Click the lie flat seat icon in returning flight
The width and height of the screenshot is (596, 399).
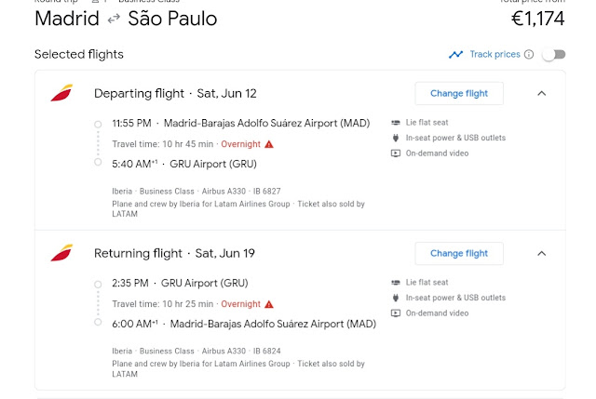pos(396,283)
